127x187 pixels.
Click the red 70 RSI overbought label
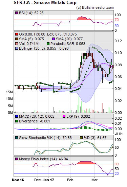click(x=117, y=20)
